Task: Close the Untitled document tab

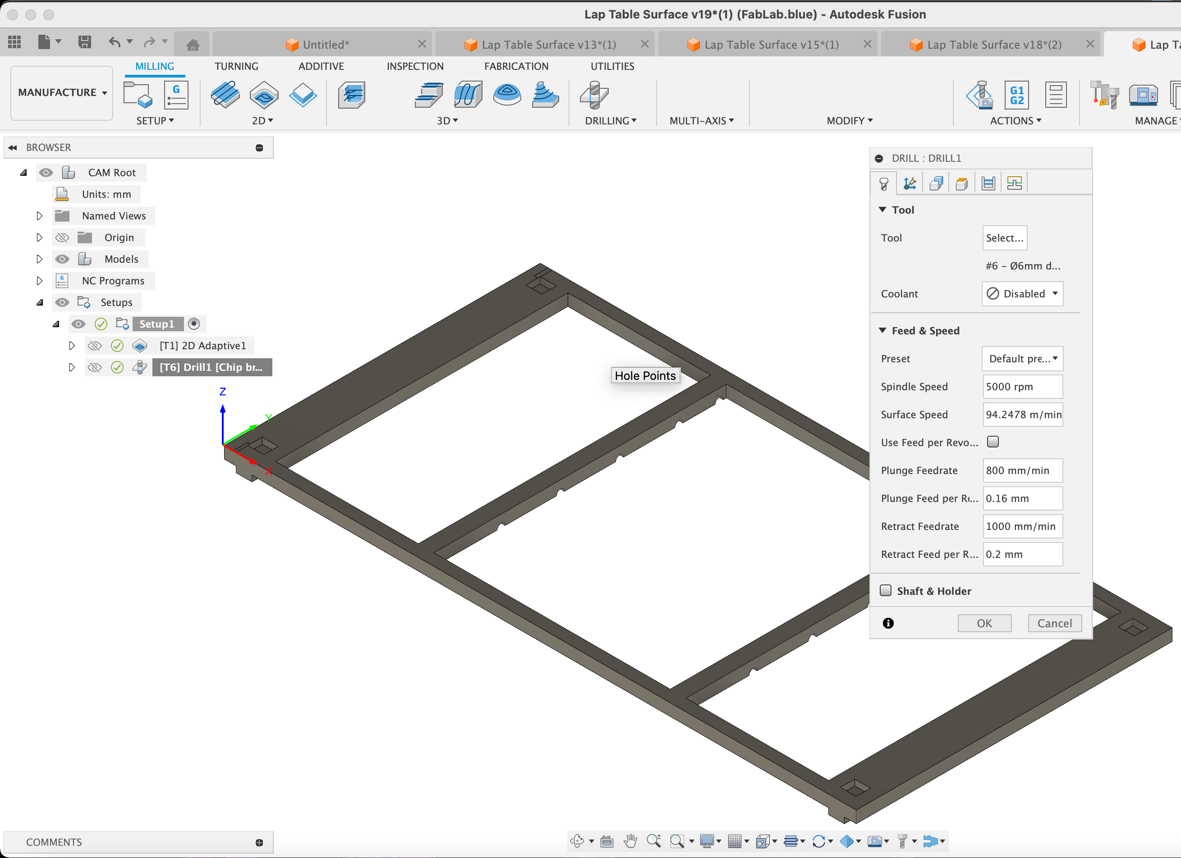Action: pyautogui.click(x=422, y=44)
